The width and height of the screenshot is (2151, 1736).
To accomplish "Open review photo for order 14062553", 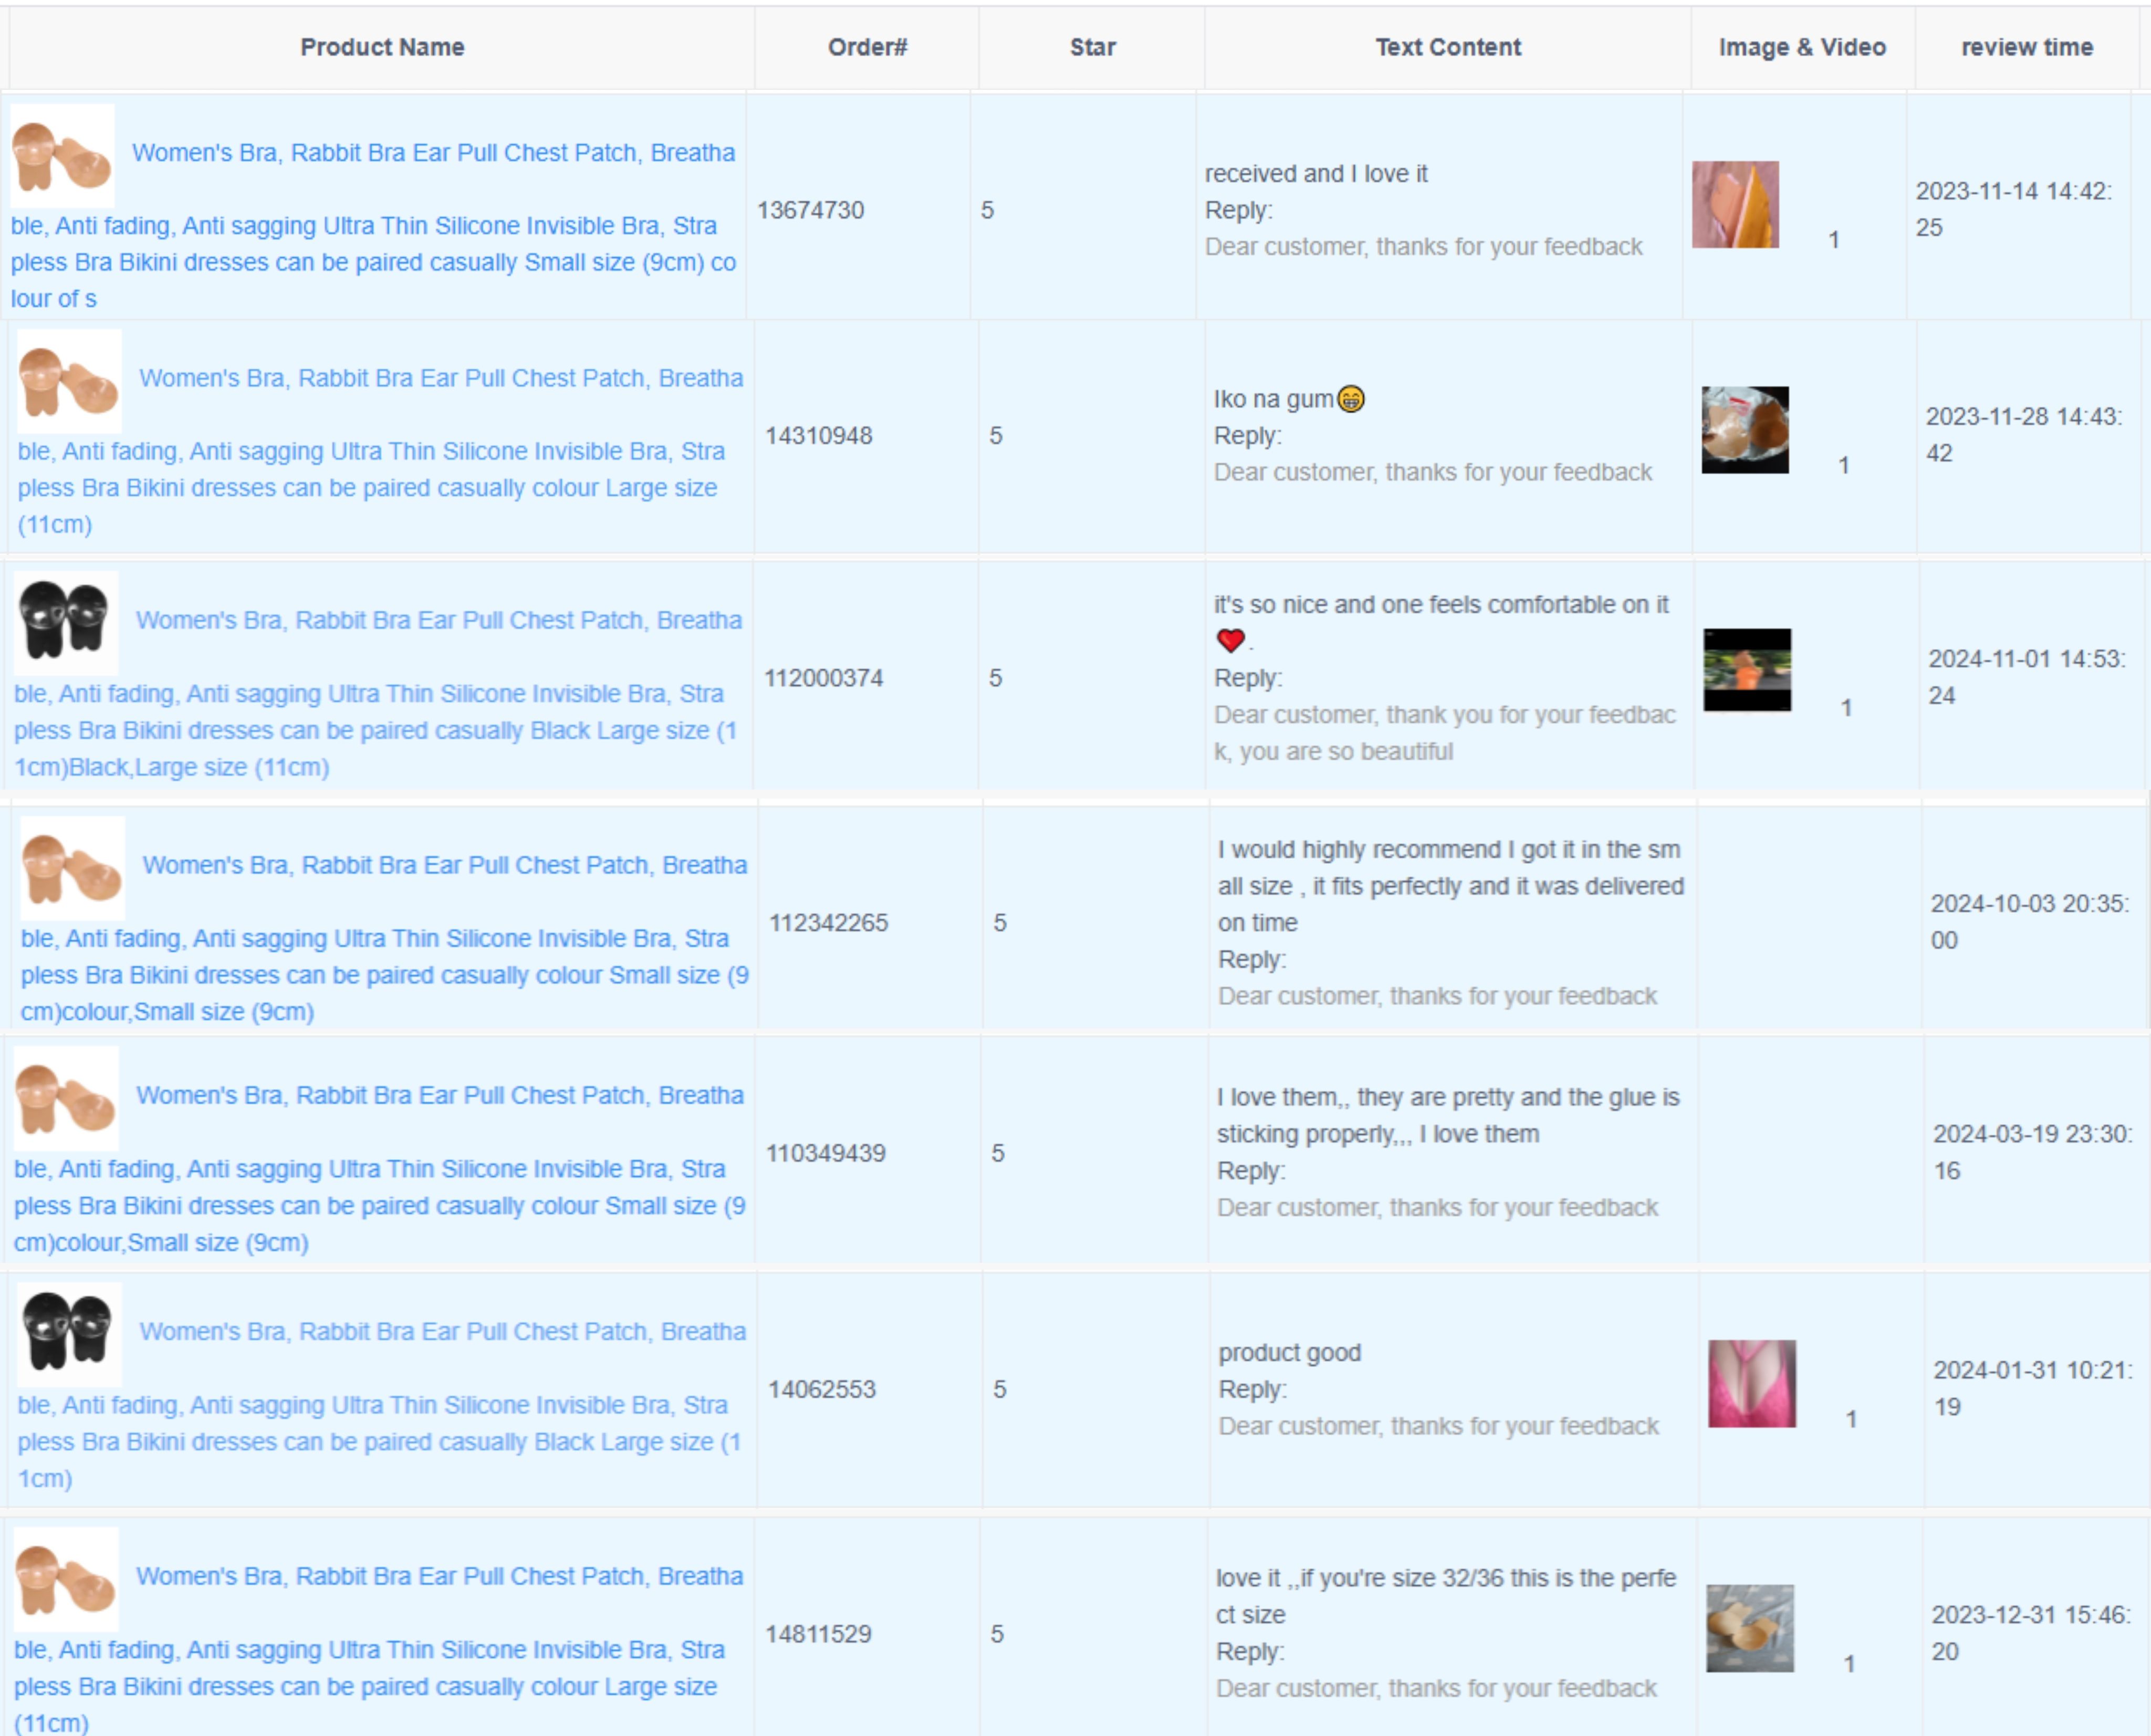I will pos(1751,1383).
